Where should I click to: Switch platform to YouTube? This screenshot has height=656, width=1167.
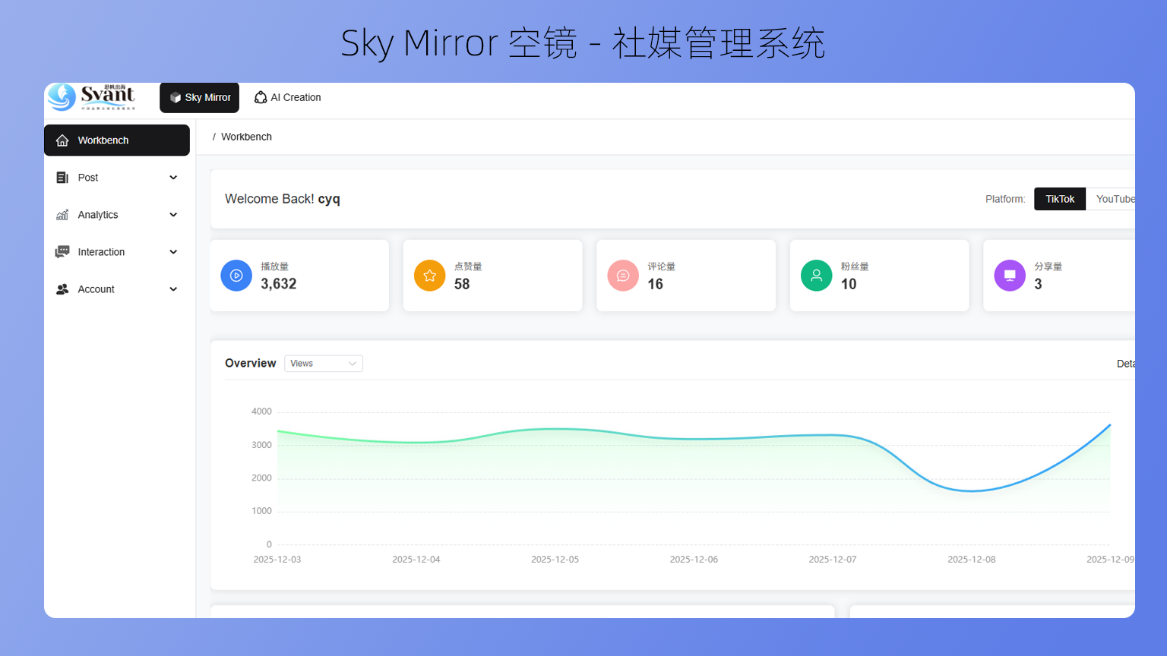pyautogui.click(x=1114, y=199)
